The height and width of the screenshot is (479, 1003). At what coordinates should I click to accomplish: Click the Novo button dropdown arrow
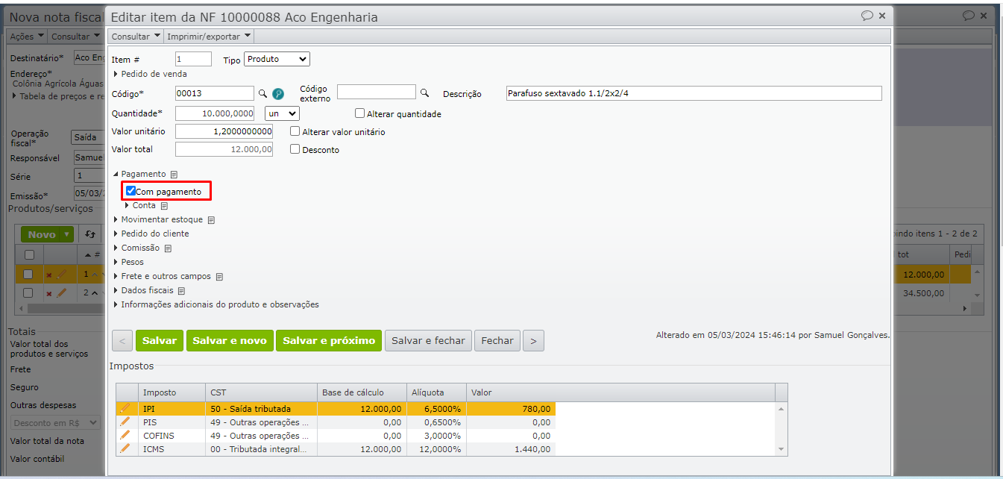(x=68, y=234)
